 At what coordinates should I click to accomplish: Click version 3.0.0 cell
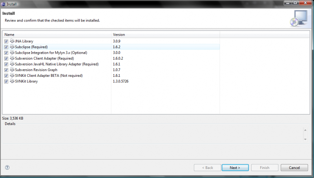[117, 53]
